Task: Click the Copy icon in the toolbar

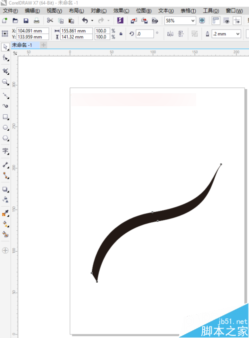Action: [x=61, y=21]
